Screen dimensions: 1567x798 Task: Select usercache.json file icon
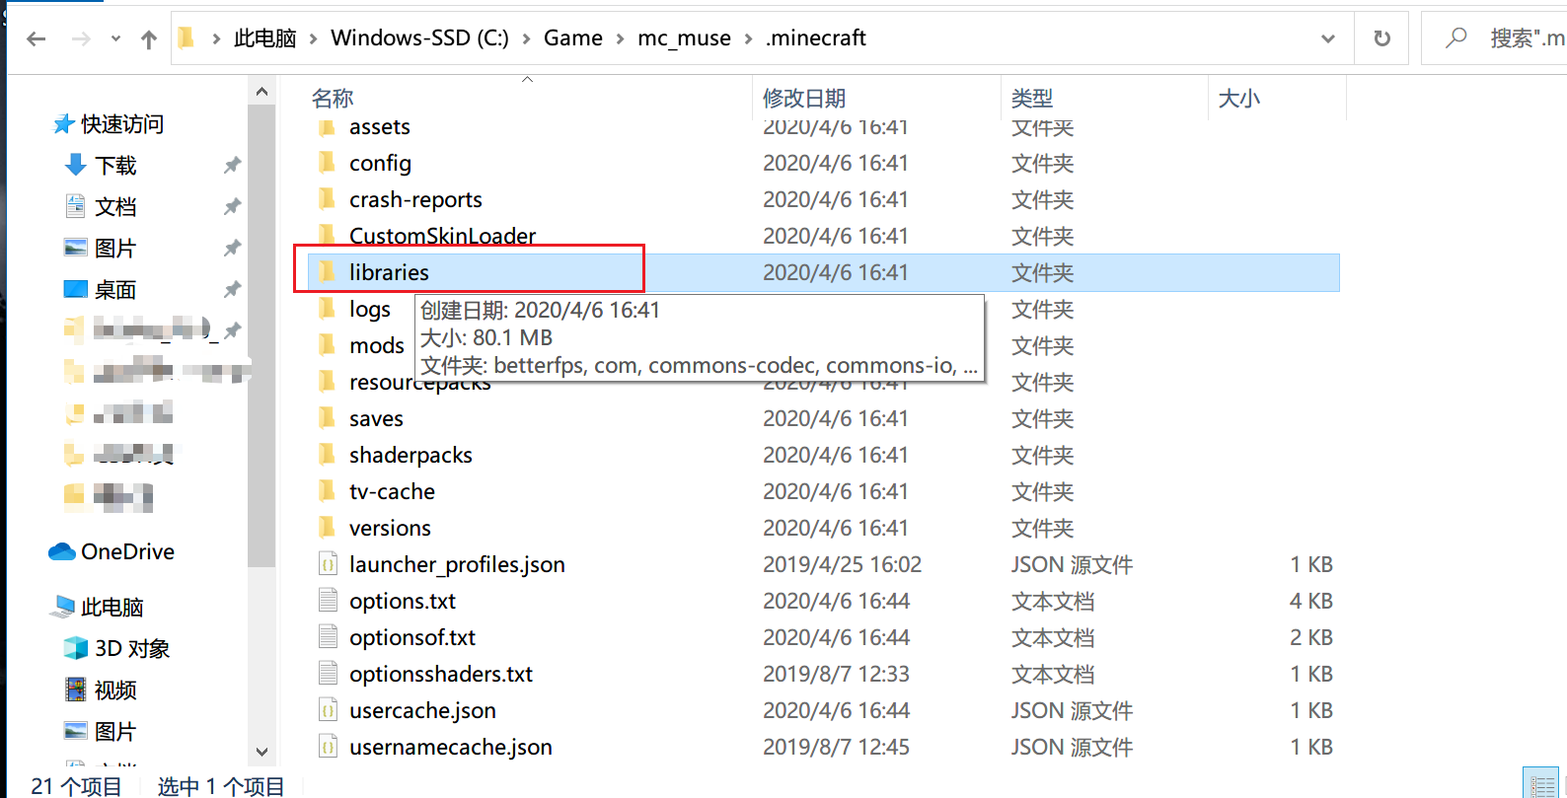coord(328,709)
